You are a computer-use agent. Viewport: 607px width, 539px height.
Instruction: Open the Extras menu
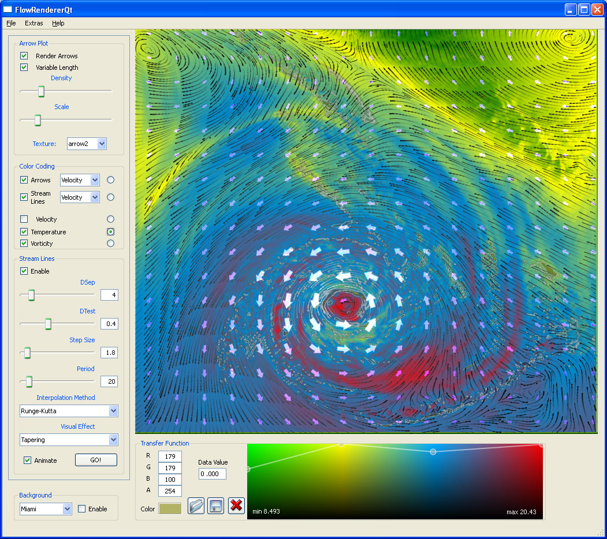click(x=33, y=23)
